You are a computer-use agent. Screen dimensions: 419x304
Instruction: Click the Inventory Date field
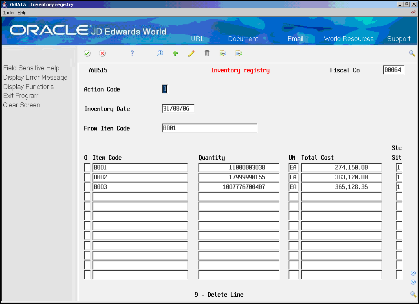click(x=178, y=109)
